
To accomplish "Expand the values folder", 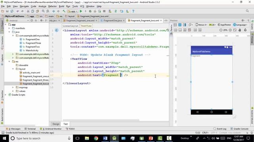I will (x=13, y=91).
